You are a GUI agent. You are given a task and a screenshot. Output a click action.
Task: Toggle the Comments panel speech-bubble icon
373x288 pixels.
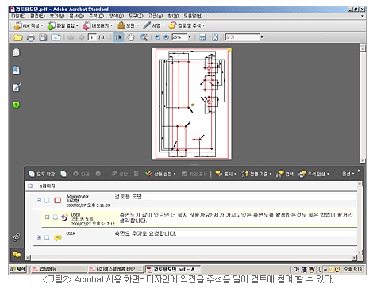click(x=17, y=255)
